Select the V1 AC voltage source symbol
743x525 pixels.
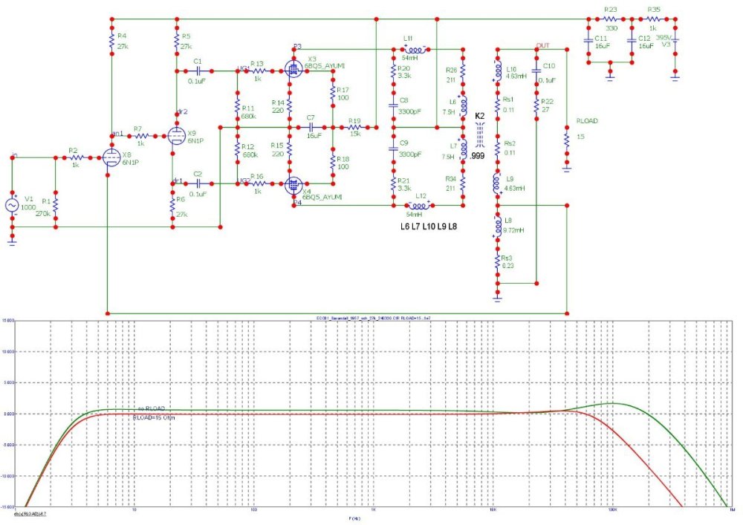[x=13, y=205]
